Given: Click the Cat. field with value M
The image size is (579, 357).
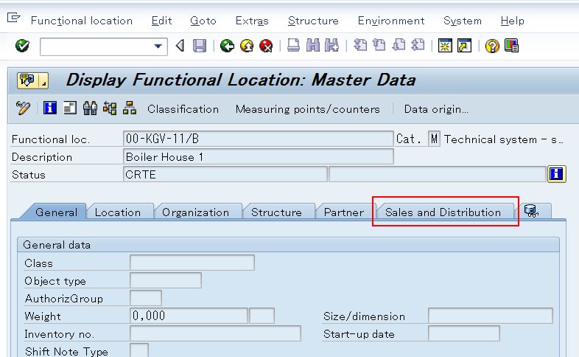Looking at the screenshot, I should [434, 139].
